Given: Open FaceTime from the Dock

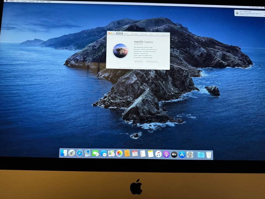Looking at the screenshot, I should coord(96,153).
